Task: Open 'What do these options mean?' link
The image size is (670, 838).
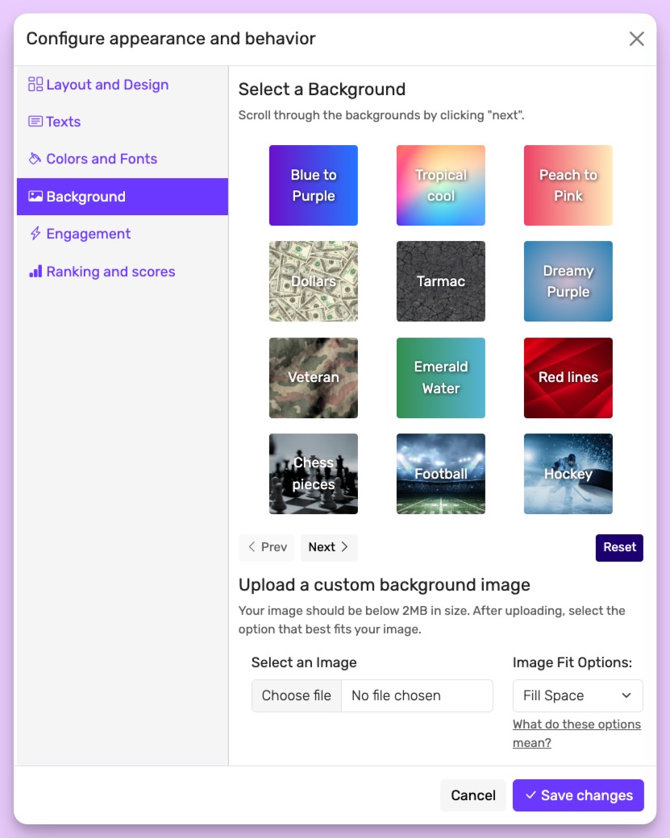Action: [576, 733]
